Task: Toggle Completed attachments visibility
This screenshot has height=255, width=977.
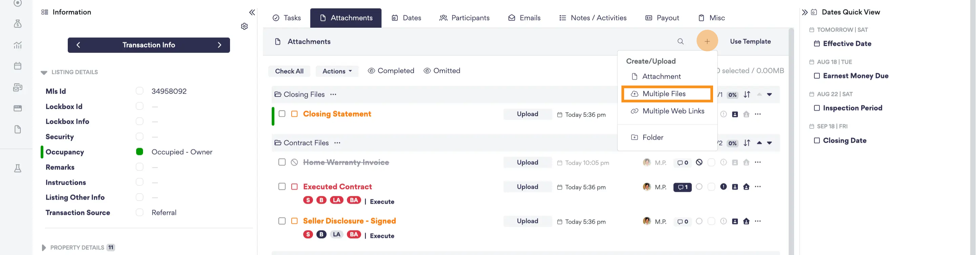Action: [391, 71]
